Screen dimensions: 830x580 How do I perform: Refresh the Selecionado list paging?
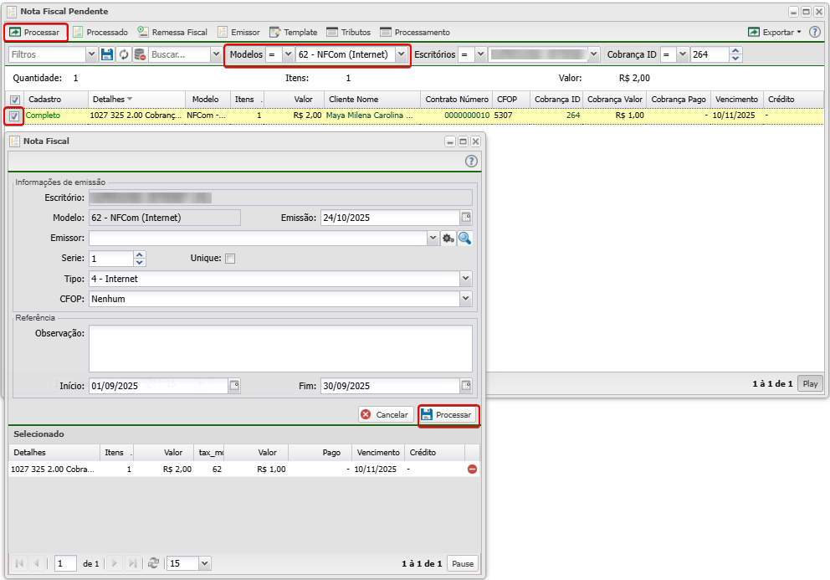153,563
